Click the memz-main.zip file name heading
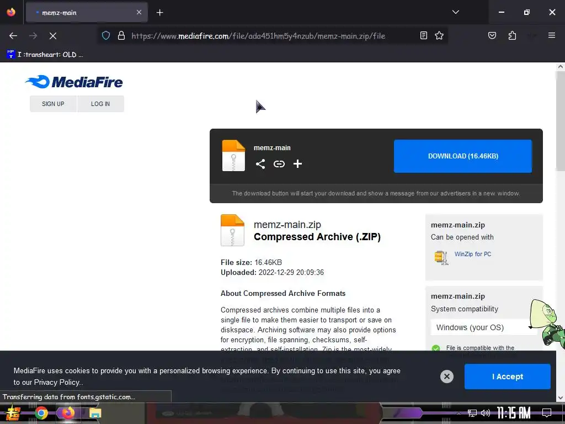565x424 pixels. [x=287, y=225]
